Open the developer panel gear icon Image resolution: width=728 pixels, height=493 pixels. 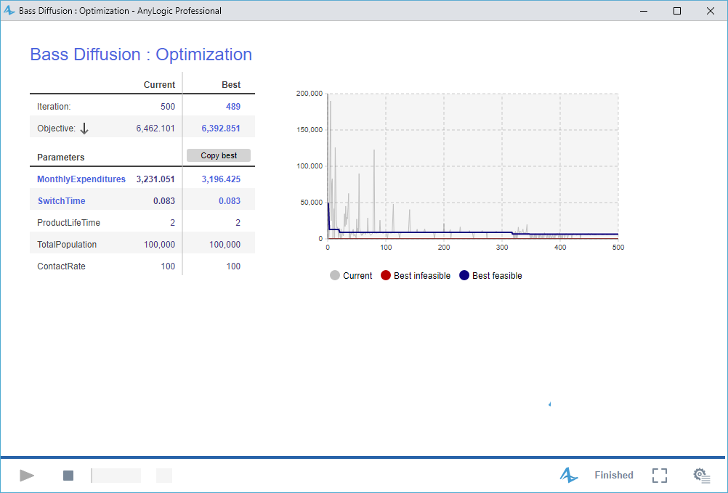point(701,476)
